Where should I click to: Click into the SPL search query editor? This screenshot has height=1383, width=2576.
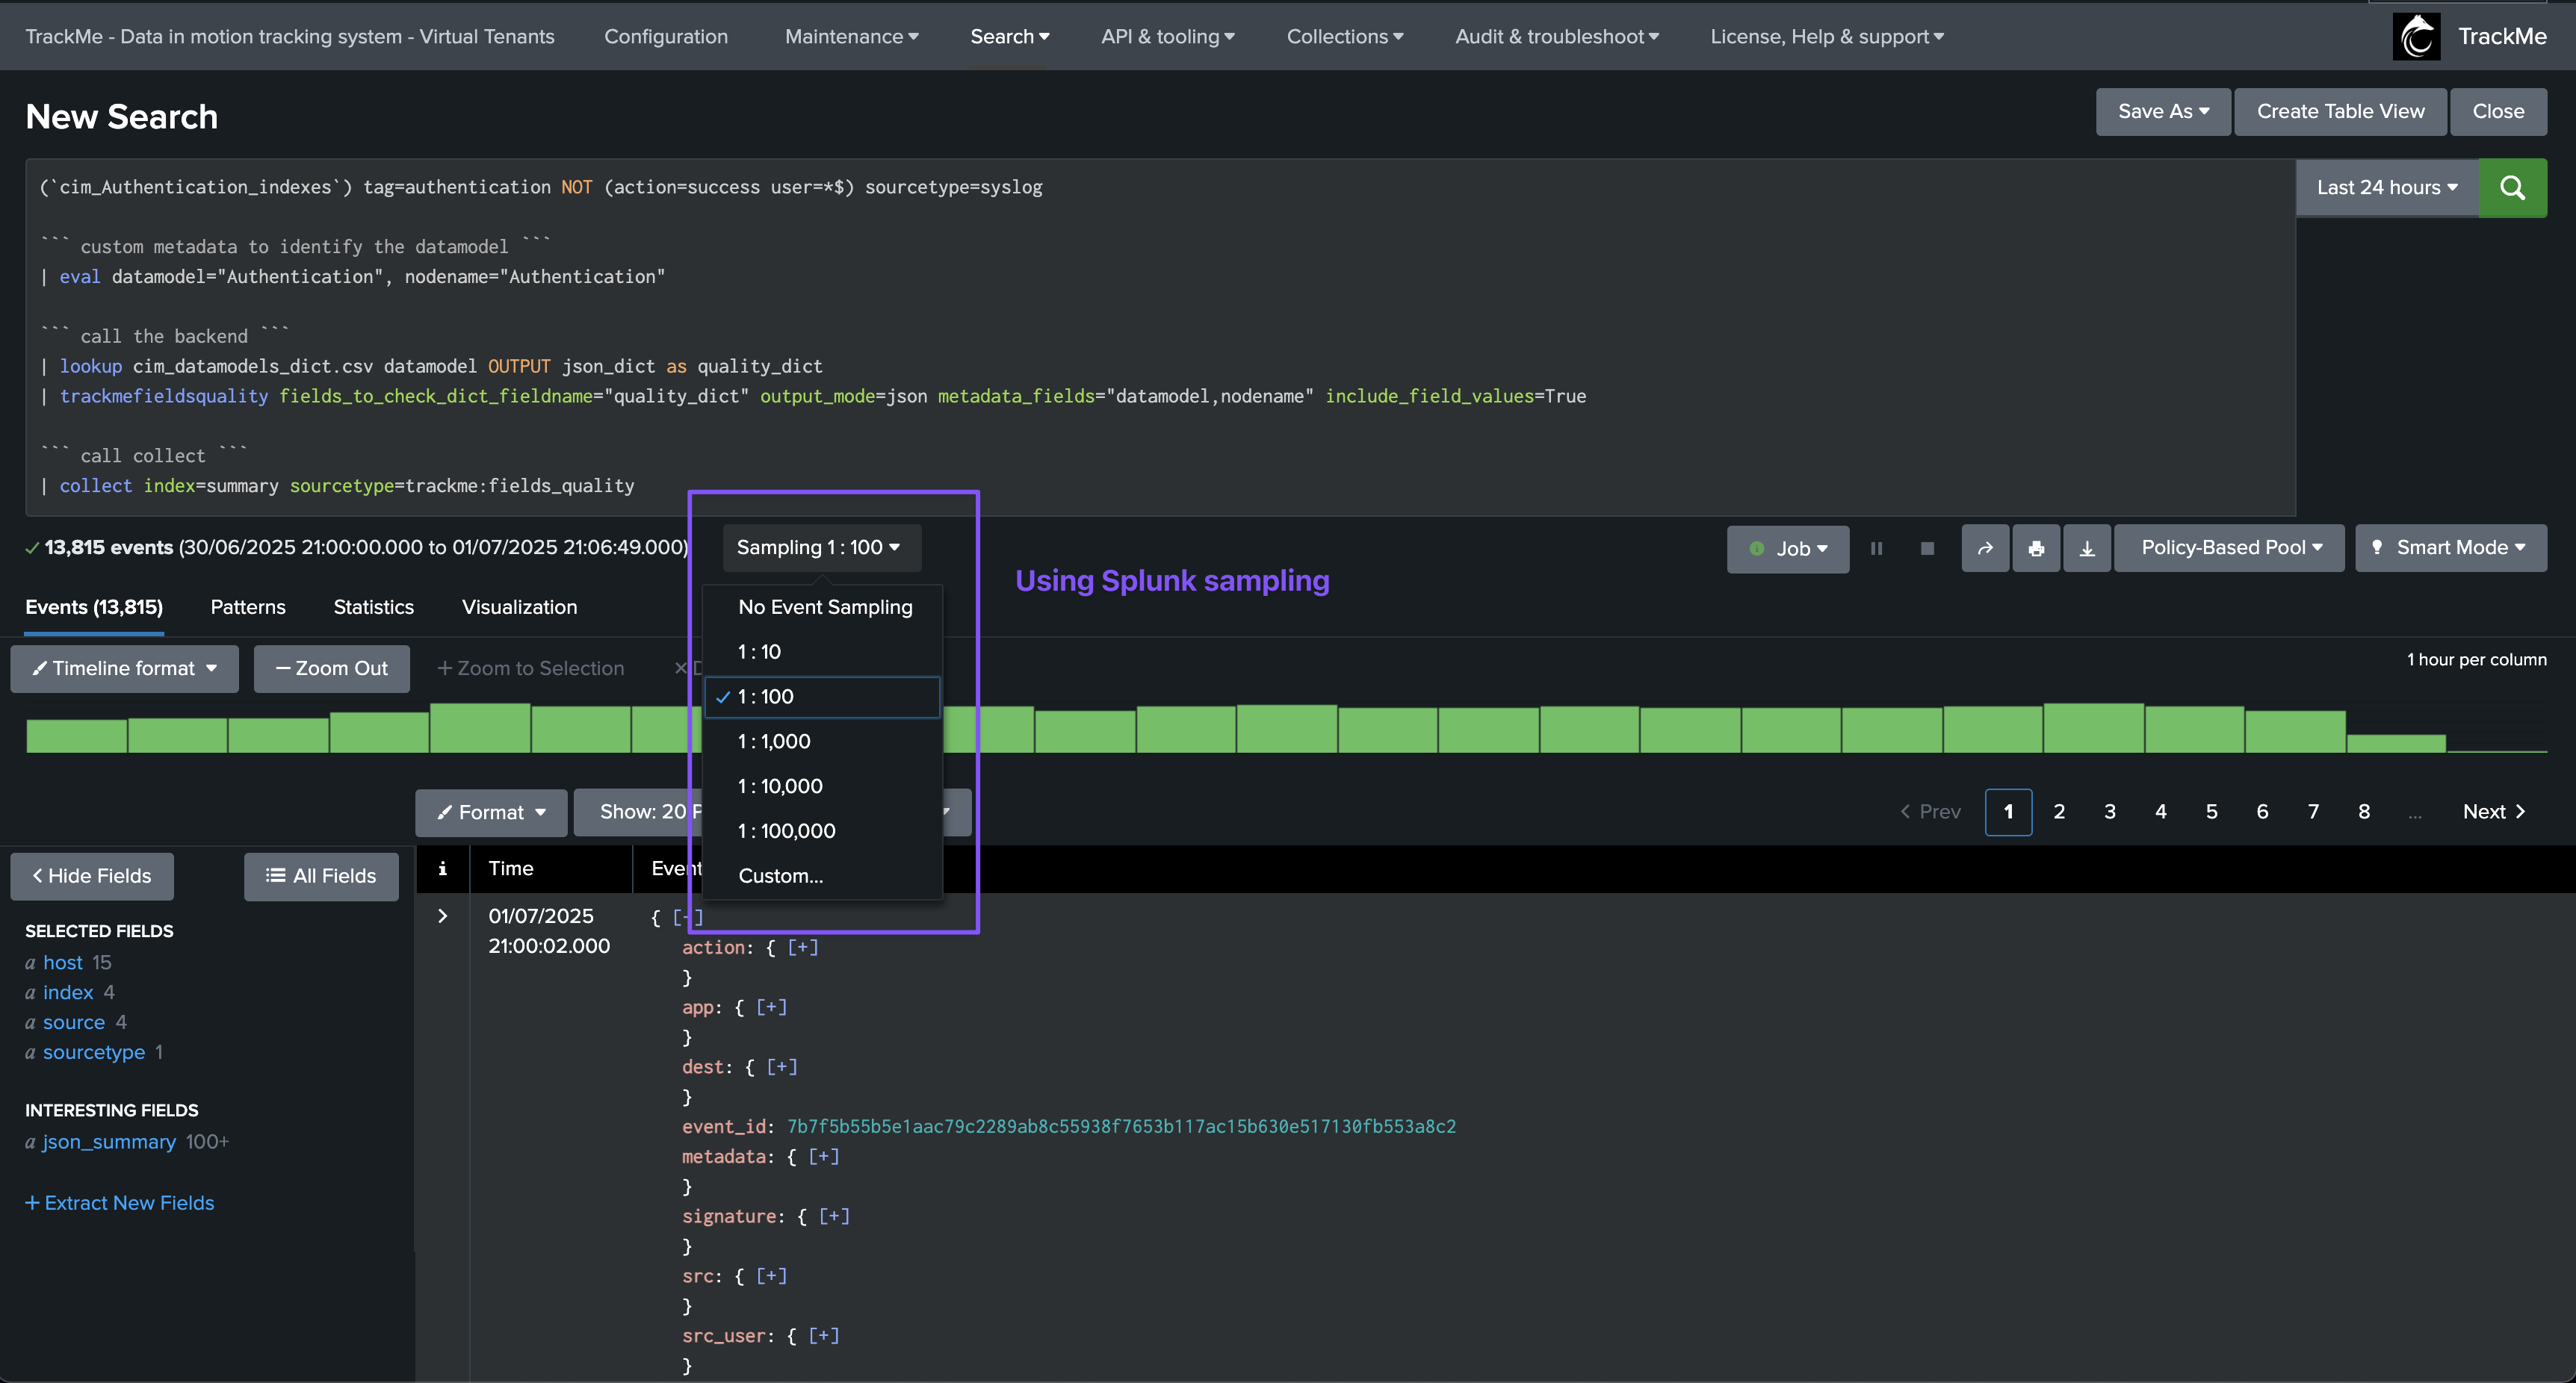[1160, 337]
